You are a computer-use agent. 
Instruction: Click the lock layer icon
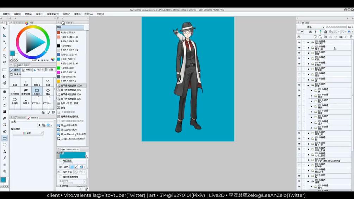click(325, 32)
